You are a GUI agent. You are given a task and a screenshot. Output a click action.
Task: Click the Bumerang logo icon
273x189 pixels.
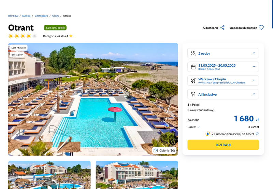point(207,134)
